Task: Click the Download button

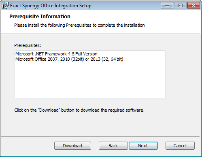Action: tap(72, 146)
